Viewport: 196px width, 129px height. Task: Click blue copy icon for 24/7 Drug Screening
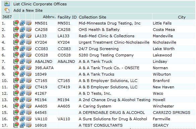pyautogui.click(x=22, y=48)
